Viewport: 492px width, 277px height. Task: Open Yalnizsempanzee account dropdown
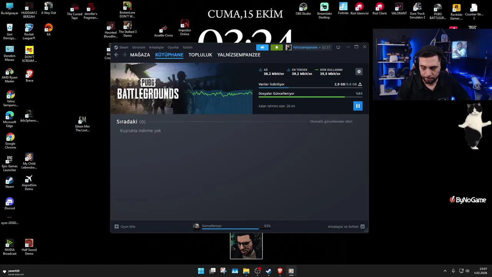pos(307,47)
